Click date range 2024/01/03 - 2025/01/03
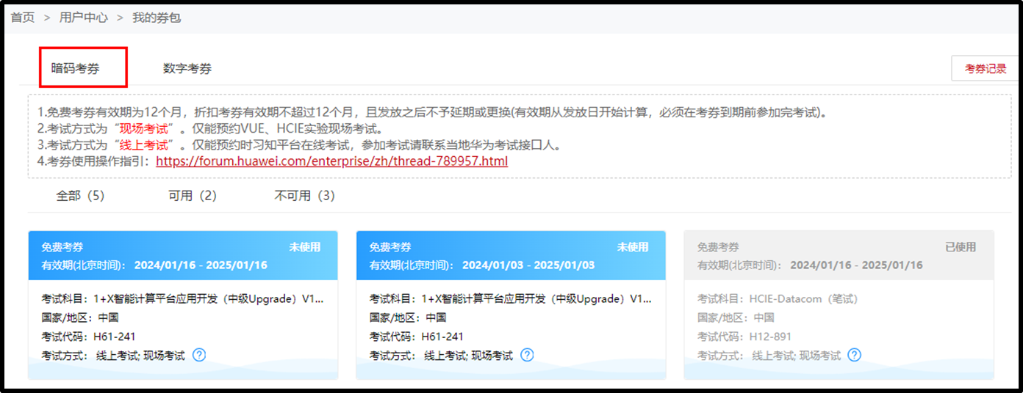Viewport: 1023px width, 393px height. [x=528, y=265]
